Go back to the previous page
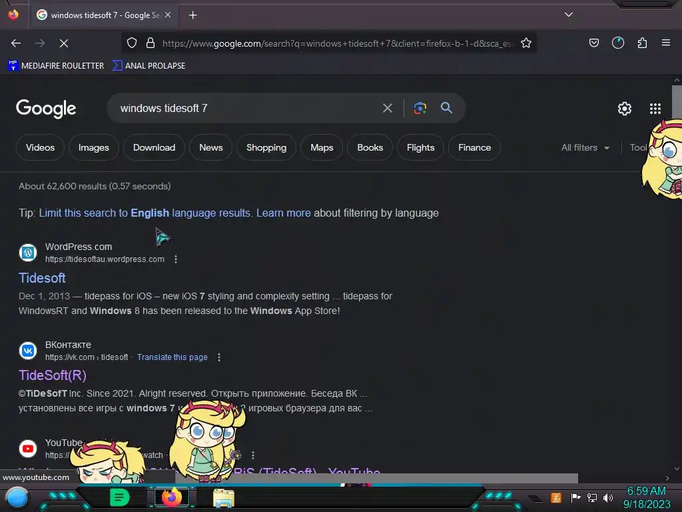The width and height of the screenshot is (682, 512). (16, 43)
